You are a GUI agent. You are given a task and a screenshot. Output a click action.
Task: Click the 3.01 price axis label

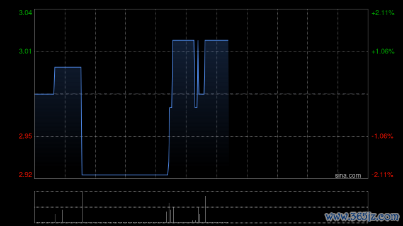(25, 51)
